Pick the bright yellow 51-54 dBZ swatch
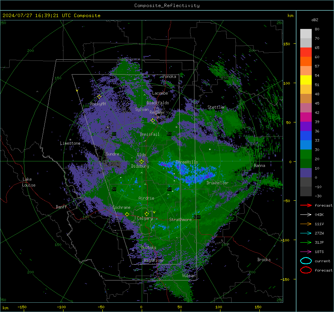This screenshot has width=334, height=312. [x=306, y=80]
